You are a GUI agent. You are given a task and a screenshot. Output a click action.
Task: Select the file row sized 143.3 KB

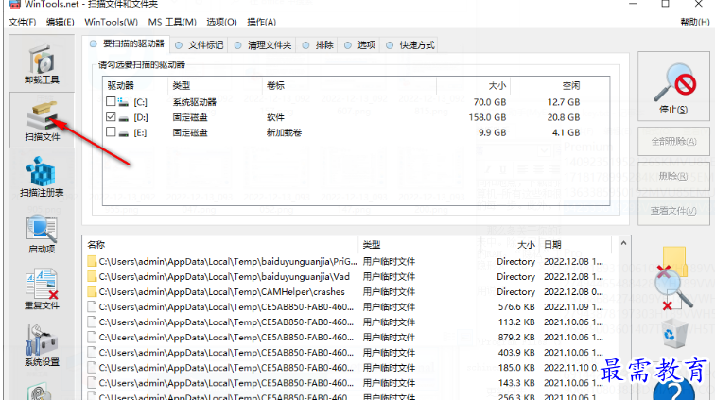pos(347,383)
